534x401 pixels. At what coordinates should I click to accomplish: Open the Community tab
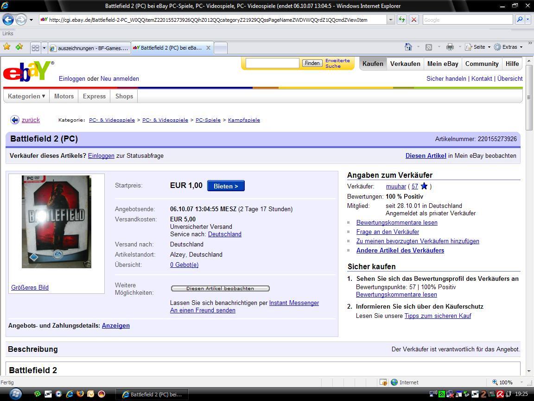pyautogui.click(x=482, y=64)
